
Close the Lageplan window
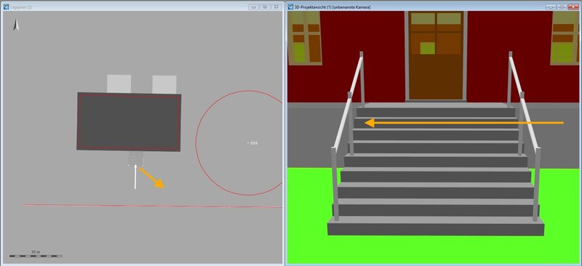click(x=276, y=7)
